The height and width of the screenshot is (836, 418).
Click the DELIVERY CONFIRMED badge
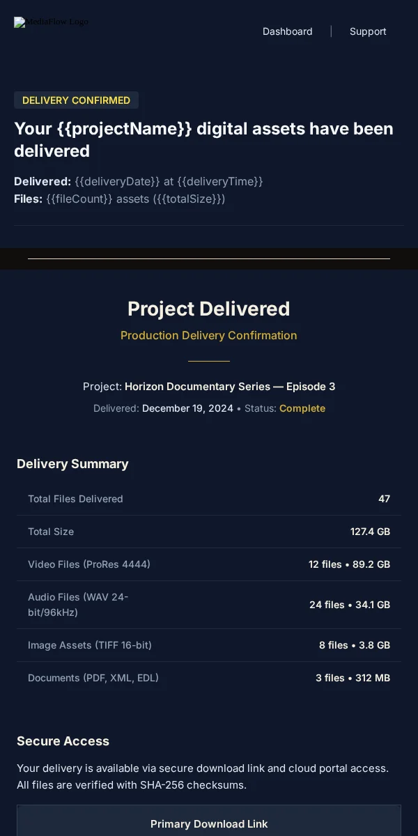[76, 100]
